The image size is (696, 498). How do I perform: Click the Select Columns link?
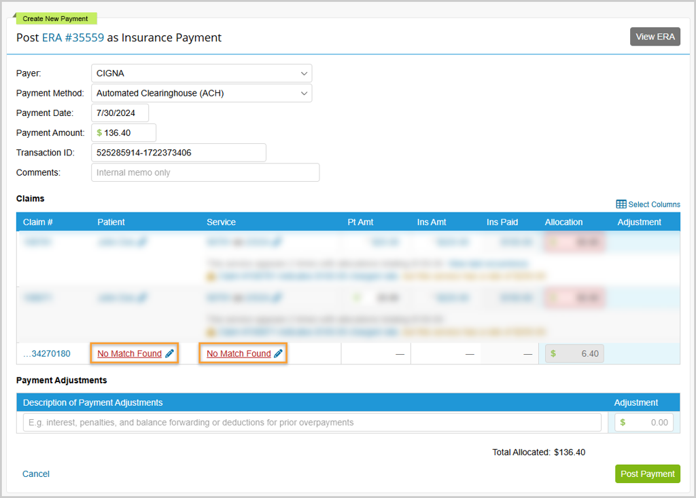point(654,204)
